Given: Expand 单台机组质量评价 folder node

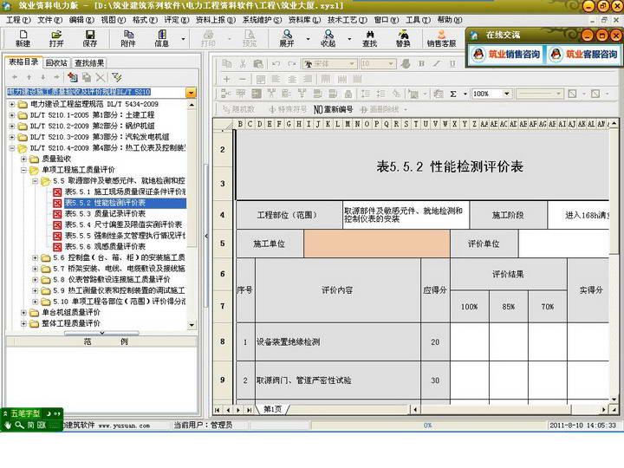Looking at the screenshot, I should tap(23, 313).
